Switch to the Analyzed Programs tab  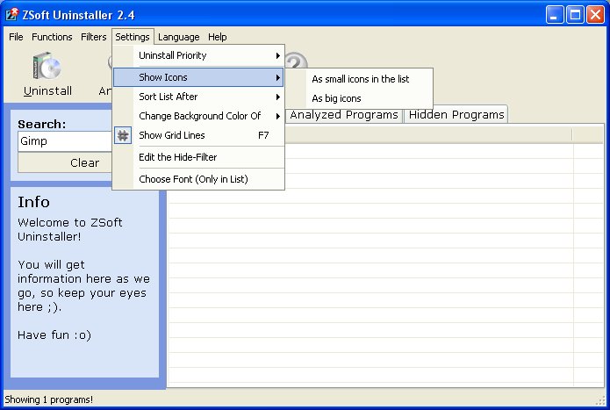coord(344,115)
